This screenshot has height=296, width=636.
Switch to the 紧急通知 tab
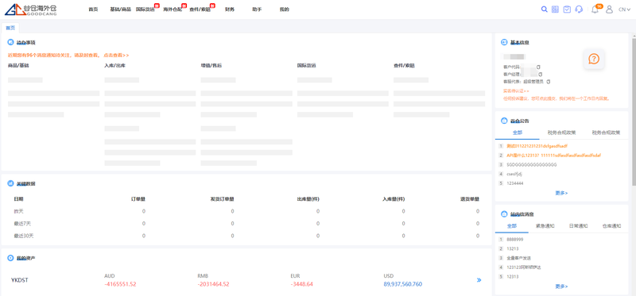[x=545, y=226]
